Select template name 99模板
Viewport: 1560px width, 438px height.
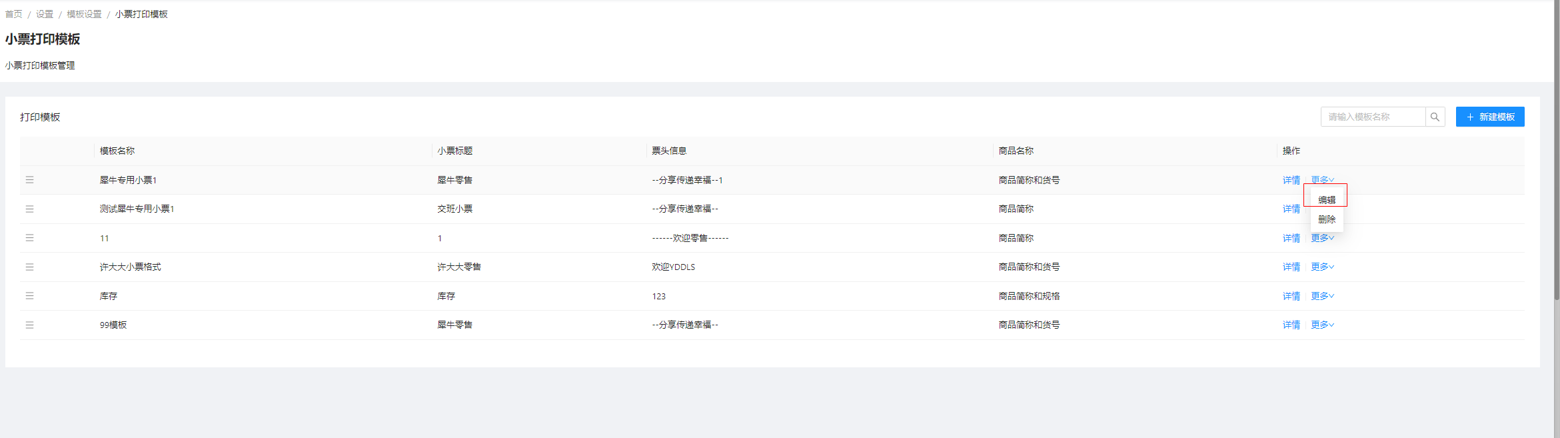[x=113, y=325]
